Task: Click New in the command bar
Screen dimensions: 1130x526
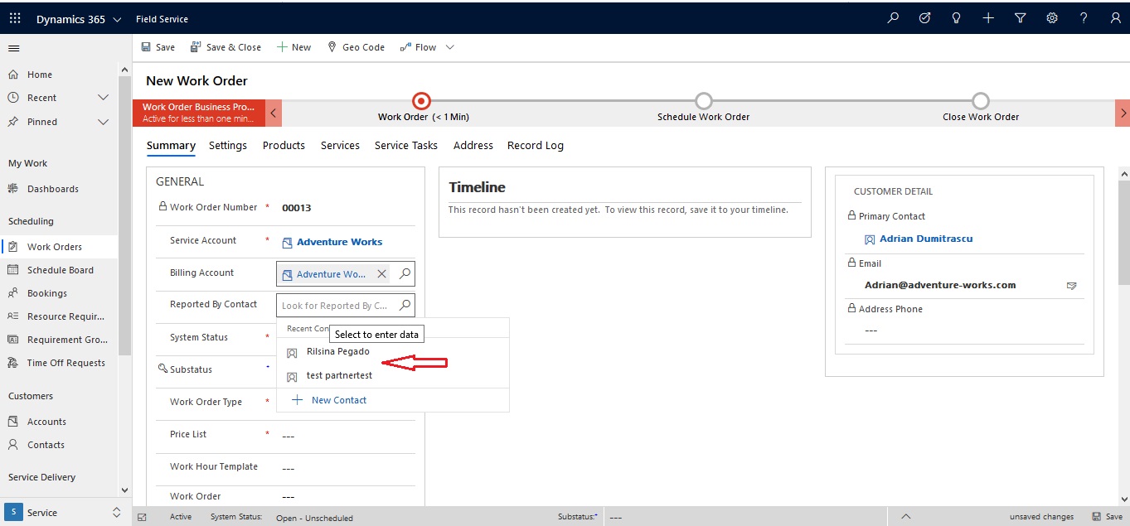Action: (x=293, y=47)
